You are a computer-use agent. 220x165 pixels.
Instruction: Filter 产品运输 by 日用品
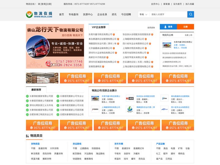coord(169,159)
